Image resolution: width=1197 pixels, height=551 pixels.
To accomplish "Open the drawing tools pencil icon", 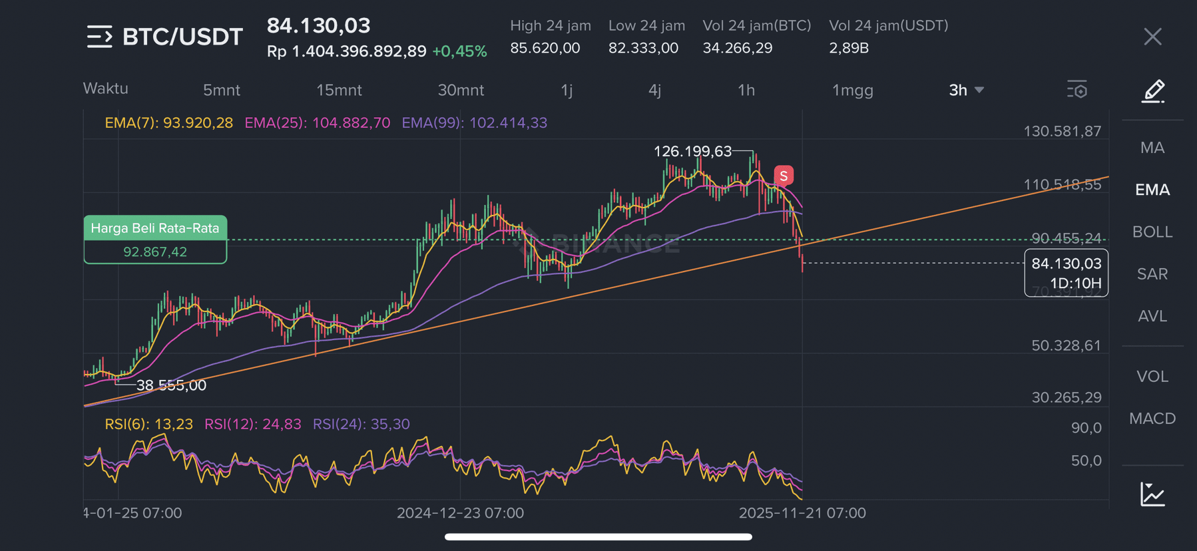I will tap(1152, 91).
